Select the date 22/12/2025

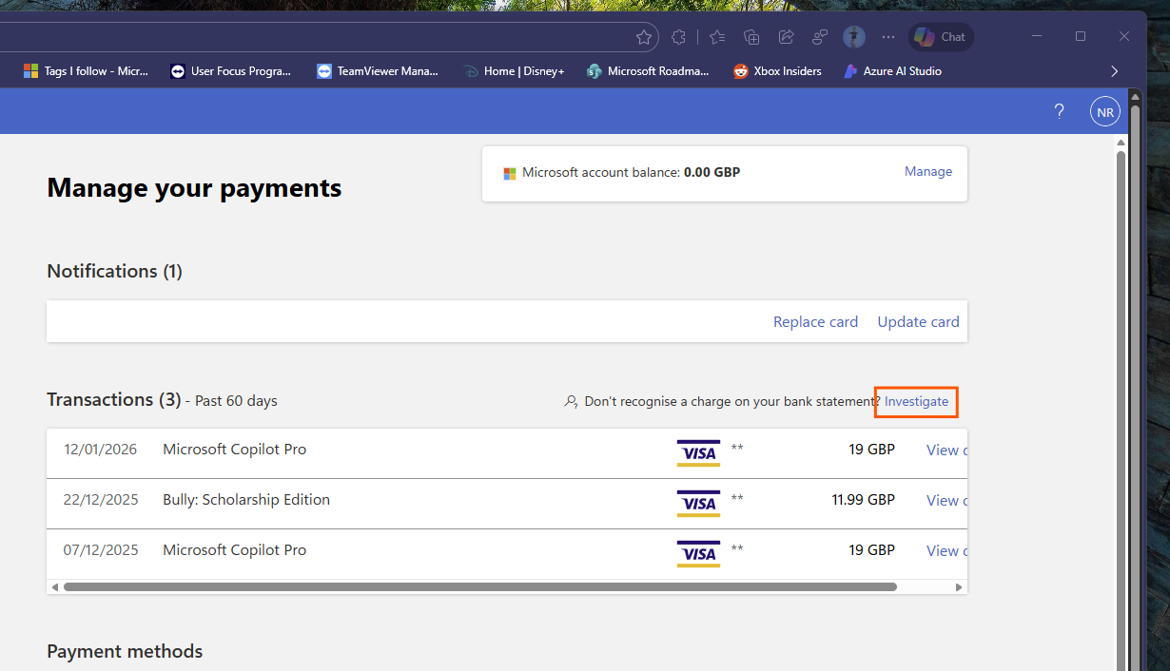[x=101, y=500]
